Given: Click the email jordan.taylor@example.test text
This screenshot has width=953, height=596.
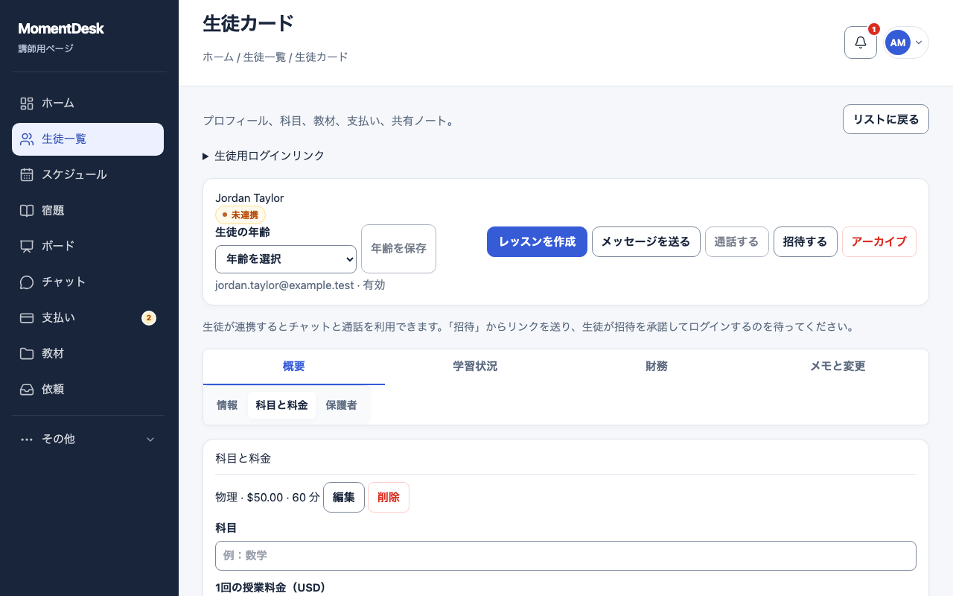Looking at the screenshot, I should pyautogui.click(x=284, y=285).
